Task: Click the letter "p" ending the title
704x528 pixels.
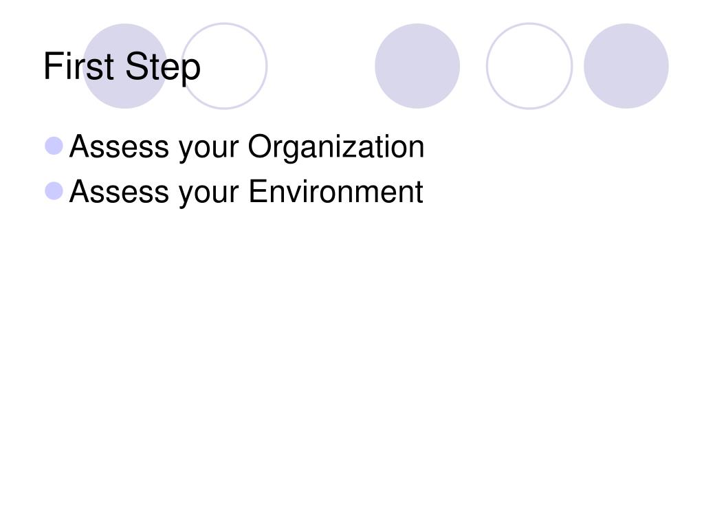Action: [x=192, y=72]
